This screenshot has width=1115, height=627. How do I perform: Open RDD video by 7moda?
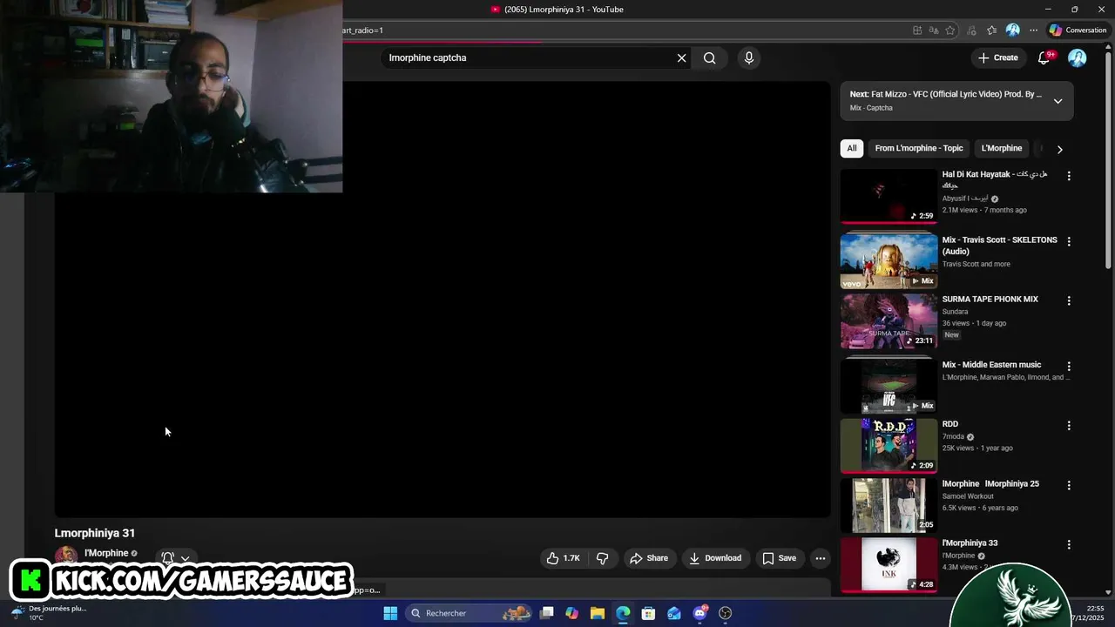click(x=889, y=445)
